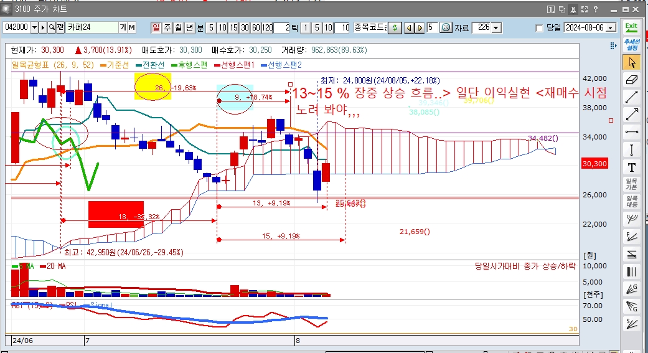This screenshot has width=648, height=353.
Task: Click the stock search magnifier icon
Action: [x=52, y=27]
